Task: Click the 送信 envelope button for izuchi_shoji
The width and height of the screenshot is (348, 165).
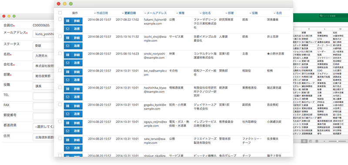Action: point(73,46)
